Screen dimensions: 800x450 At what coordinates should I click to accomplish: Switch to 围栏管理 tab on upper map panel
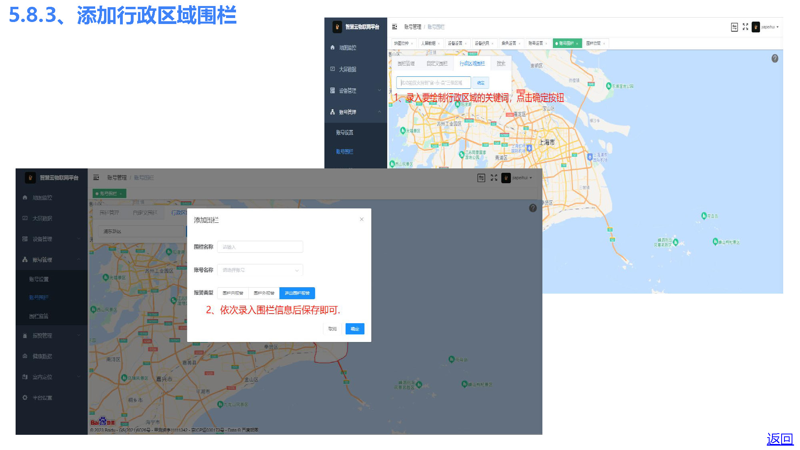pyautogui.click(x=406, y=64)
